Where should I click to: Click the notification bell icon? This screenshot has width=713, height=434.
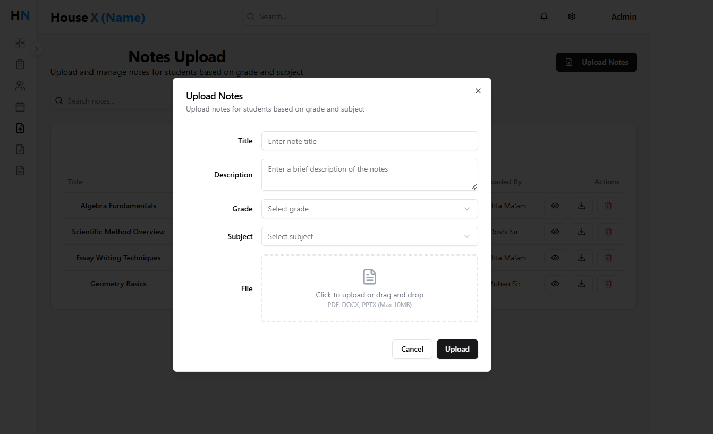click(x=544, y=16)
